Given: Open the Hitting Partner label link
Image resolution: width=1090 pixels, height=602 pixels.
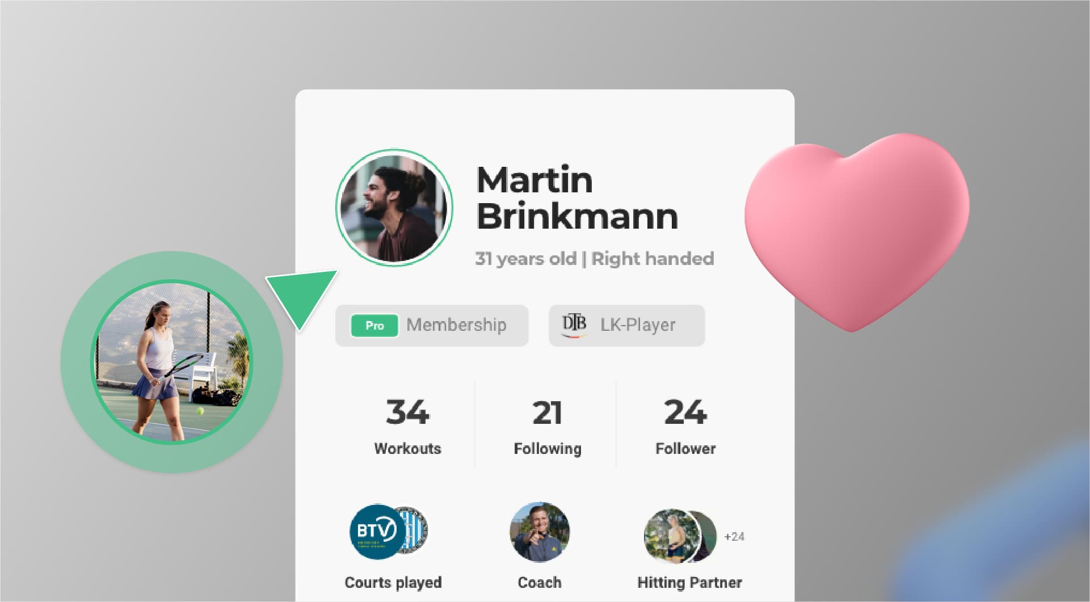Looking at the screenshot, I should 689,583.
